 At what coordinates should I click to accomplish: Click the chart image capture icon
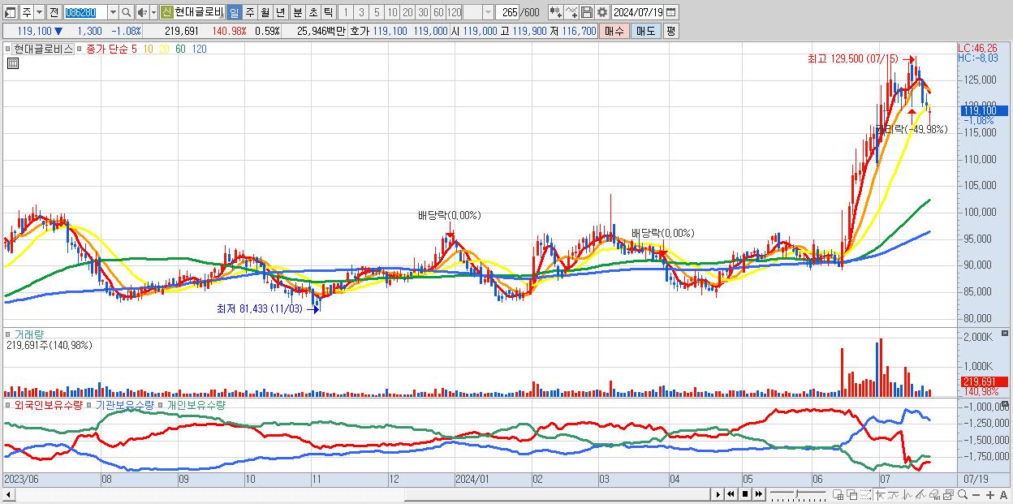949,494
